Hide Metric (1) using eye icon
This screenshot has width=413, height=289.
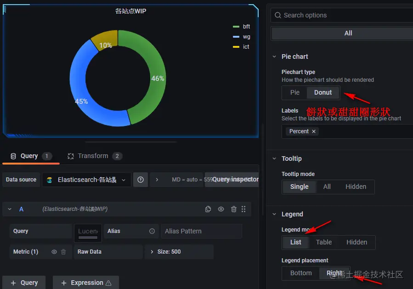[54, 252]
